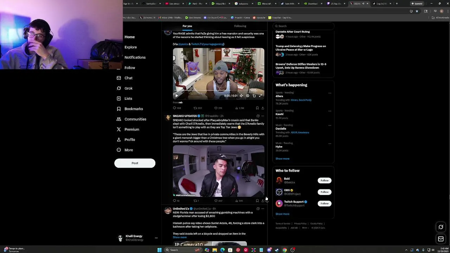Open Google Chrome from the taskbar

pos(284,250)
